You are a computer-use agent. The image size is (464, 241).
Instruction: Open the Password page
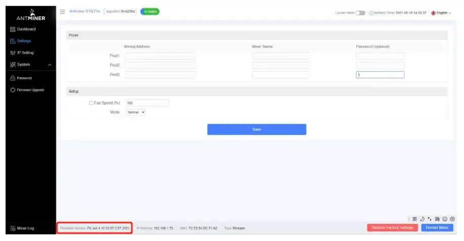(x=24, y=78)
